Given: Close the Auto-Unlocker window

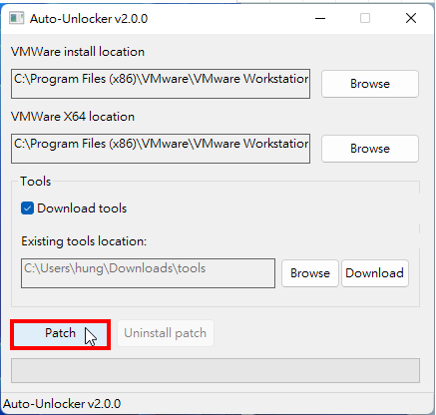Looking at the screenshot, I should click(x=411, y=18).
